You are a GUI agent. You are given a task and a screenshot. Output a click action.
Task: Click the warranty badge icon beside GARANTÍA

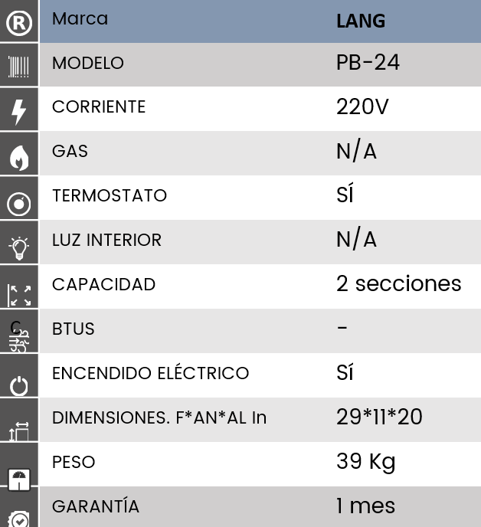pyautogui.click(x=19, y=519)
